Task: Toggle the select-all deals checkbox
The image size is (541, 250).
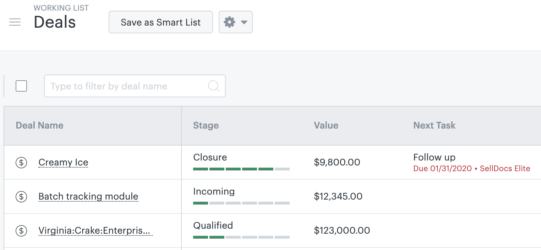Action: point(21,86)
